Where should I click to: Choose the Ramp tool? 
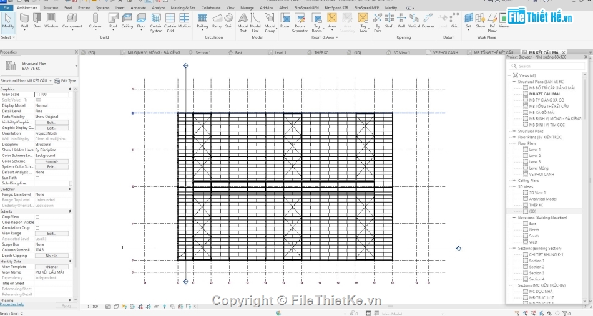click(x=217, y=21)
